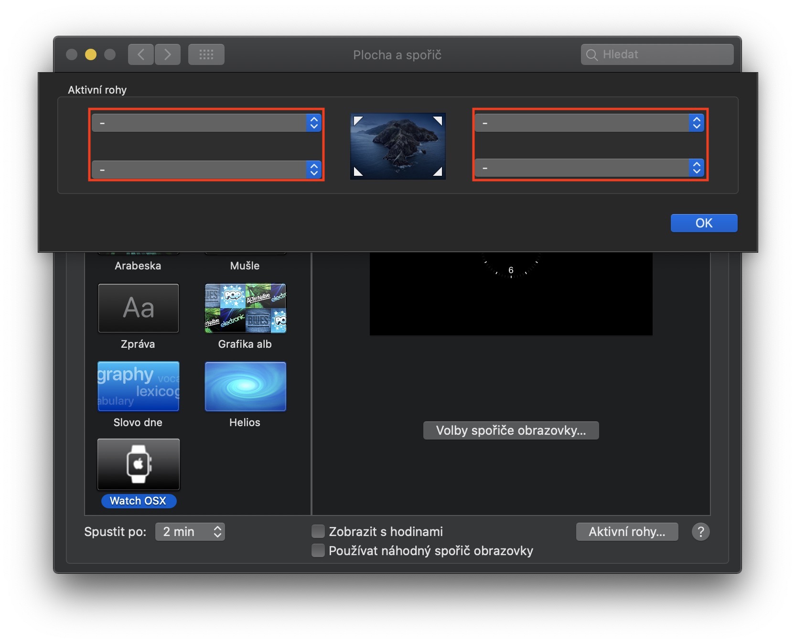Confirm hot corners with OK button
Image resolution: width=795 pixels, height=644 pixels.
[704, 223]
